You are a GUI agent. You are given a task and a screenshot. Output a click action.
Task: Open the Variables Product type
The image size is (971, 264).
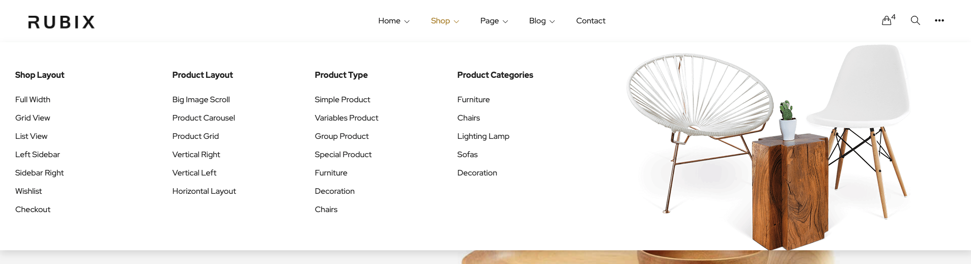(x=346, y=118)
